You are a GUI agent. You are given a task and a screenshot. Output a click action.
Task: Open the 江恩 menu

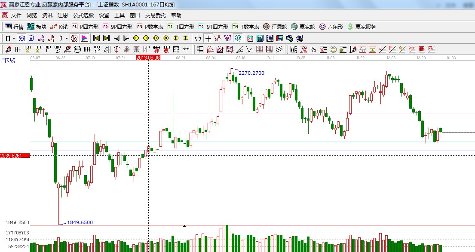(x=63, y=15)
